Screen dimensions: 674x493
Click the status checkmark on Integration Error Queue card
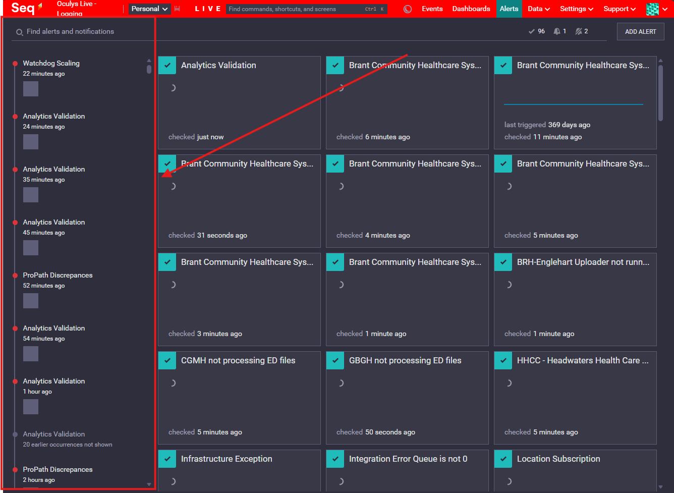(335, 459)
